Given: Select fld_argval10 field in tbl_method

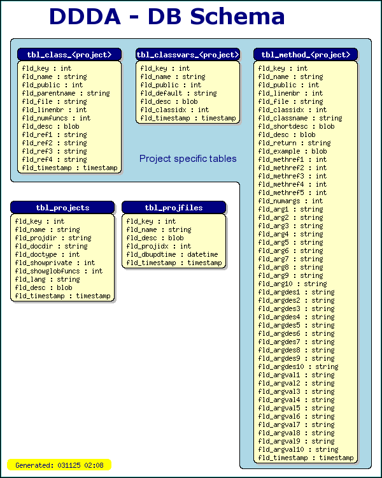Looking at the screenshot, I should [298, 449].
